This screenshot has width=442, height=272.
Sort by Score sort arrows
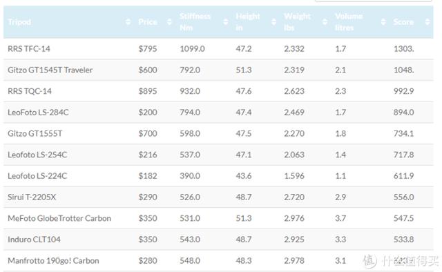pyautogui.click(x=427, y=21)
